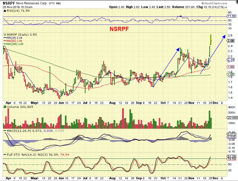
Task: Click the blue dashed arrow tip near 2.6
Action: [224, 36]
